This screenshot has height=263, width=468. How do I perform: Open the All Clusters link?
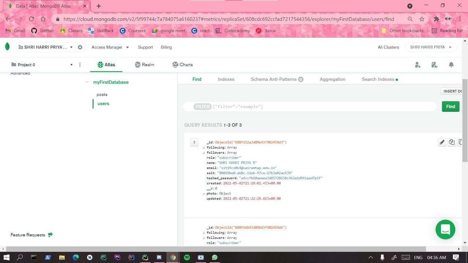pyautogui.click(x=388, y=47)
